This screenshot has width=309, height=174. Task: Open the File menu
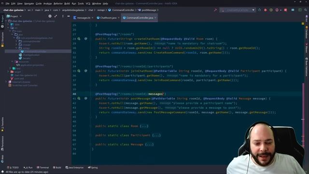(7, 3)
